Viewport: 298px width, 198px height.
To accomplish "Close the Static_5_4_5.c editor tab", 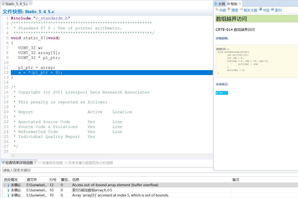I will [30, 4].
